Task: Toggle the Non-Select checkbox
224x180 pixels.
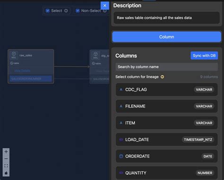Action: click(78, 11)
